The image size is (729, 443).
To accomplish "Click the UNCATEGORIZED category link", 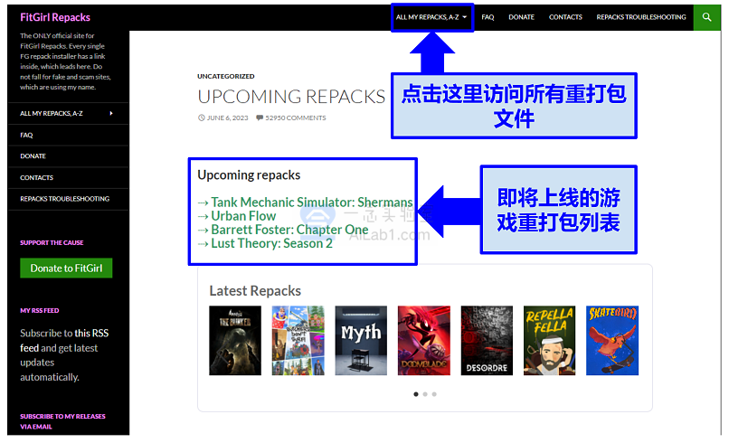I will point(225,76).
